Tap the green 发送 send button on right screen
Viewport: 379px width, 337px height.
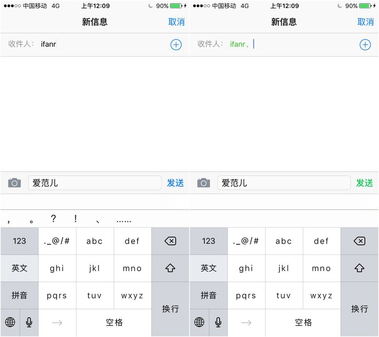point(364,183)
